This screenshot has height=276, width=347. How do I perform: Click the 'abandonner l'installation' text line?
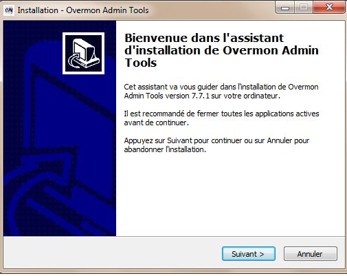coord(165,149)
